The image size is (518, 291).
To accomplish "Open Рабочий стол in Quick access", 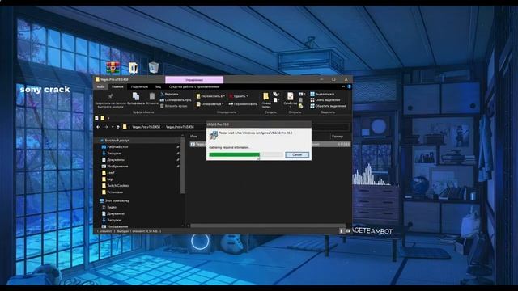I will (115, 147).
